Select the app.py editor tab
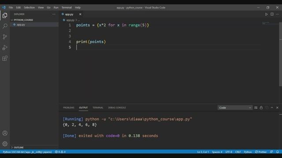Viewport: 282px width, 158px height. pyautogui.click(x=69, y=14)
